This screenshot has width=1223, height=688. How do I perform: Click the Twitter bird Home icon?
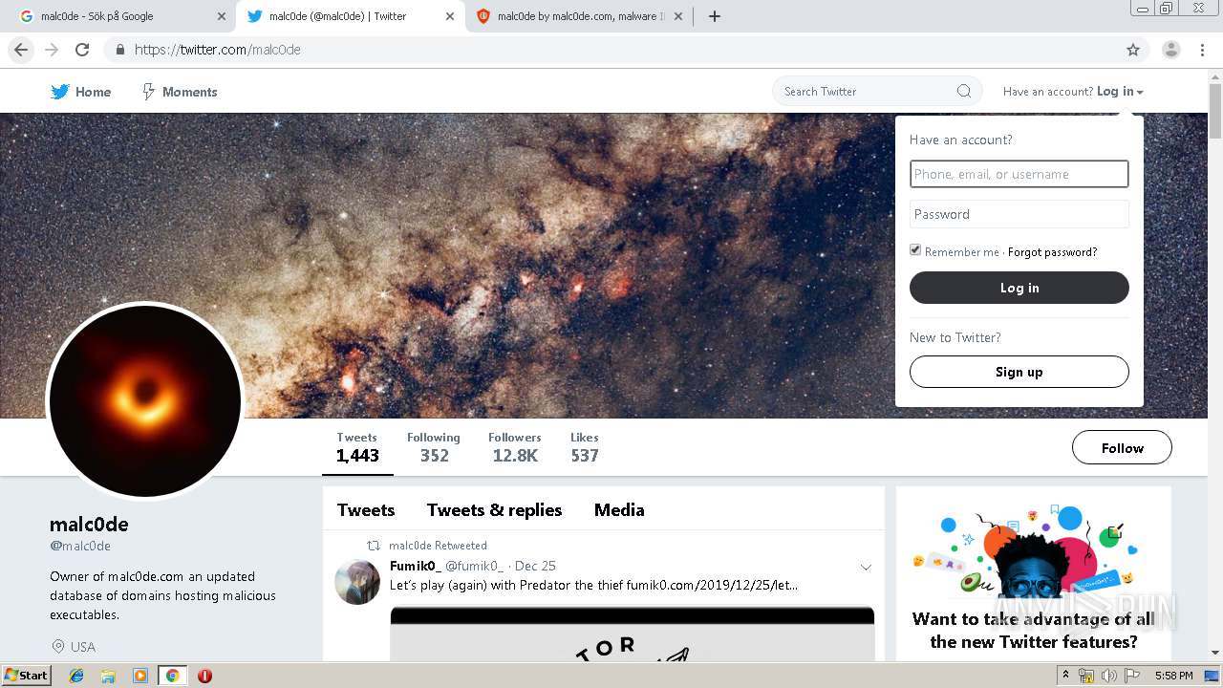[x=60, y=92]
